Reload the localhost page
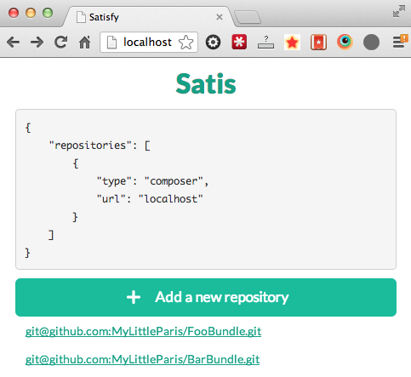The width and height of the screenshot is (411, 377). pyautogui.click(x=60, y=43)
